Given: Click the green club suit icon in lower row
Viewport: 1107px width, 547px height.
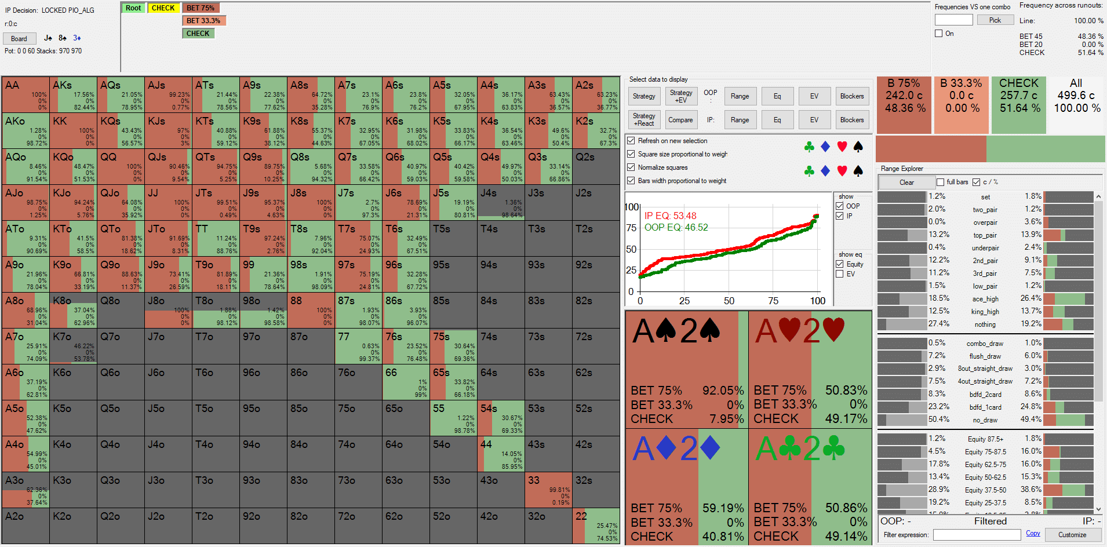Looking at the screenshot, I should coord(809,171).
